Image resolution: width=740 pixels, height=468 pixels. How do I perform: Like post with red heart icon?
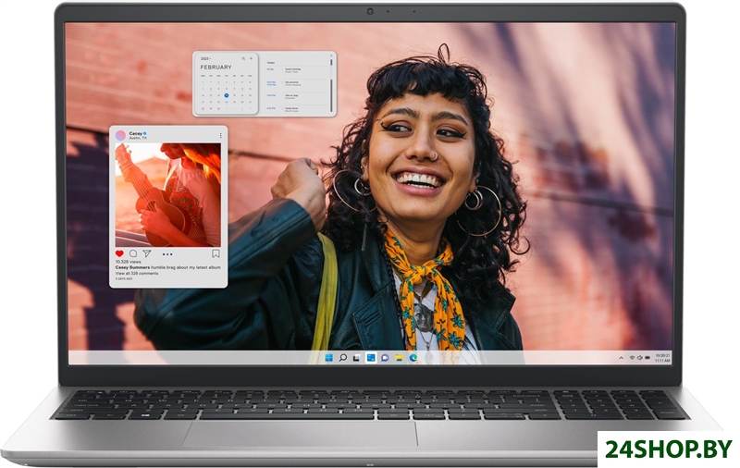click(x=119, y=253)
